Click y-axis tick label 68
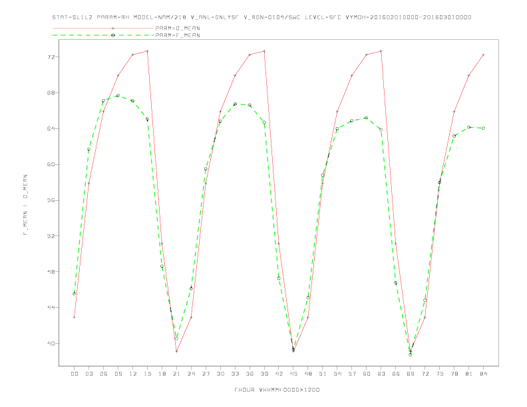This screenshot has width=527, height=407. 51,92
